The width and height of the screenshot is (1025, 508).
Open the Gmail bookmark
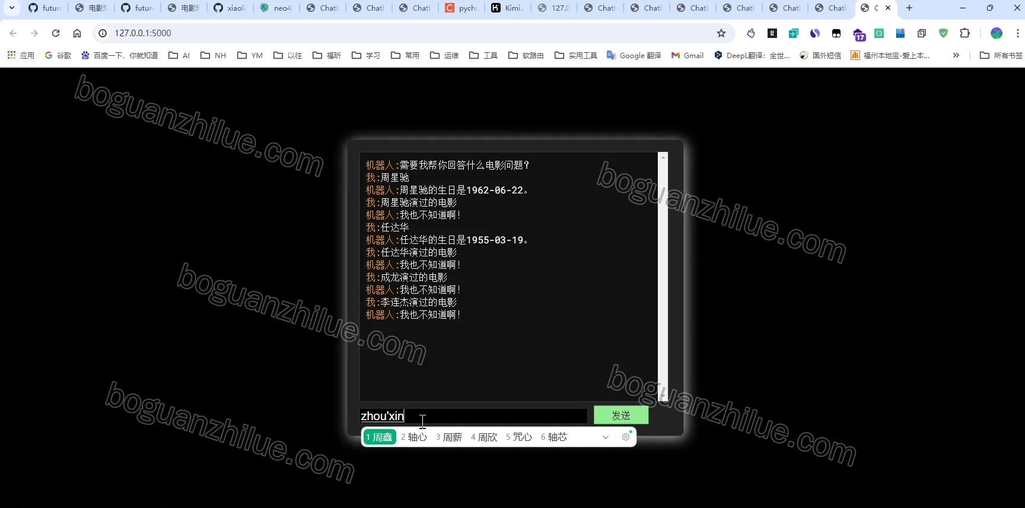(687, 55)
